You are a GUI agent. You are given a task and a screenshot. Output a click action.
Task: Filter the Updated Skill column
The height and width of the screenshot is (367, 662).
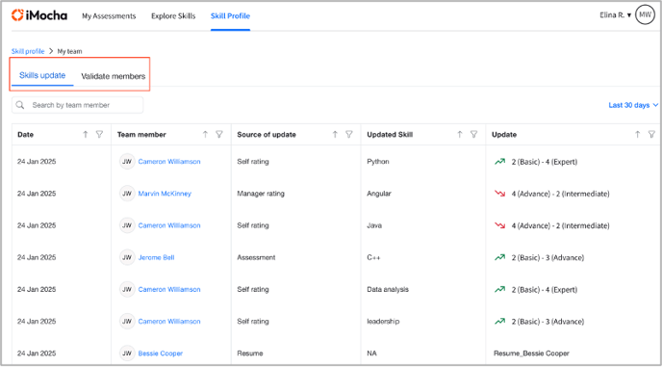point(474,135)
